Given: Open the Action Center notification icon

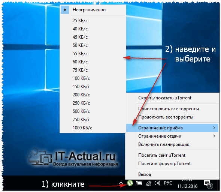Looking at the screenshot, I should coord(208,184).
